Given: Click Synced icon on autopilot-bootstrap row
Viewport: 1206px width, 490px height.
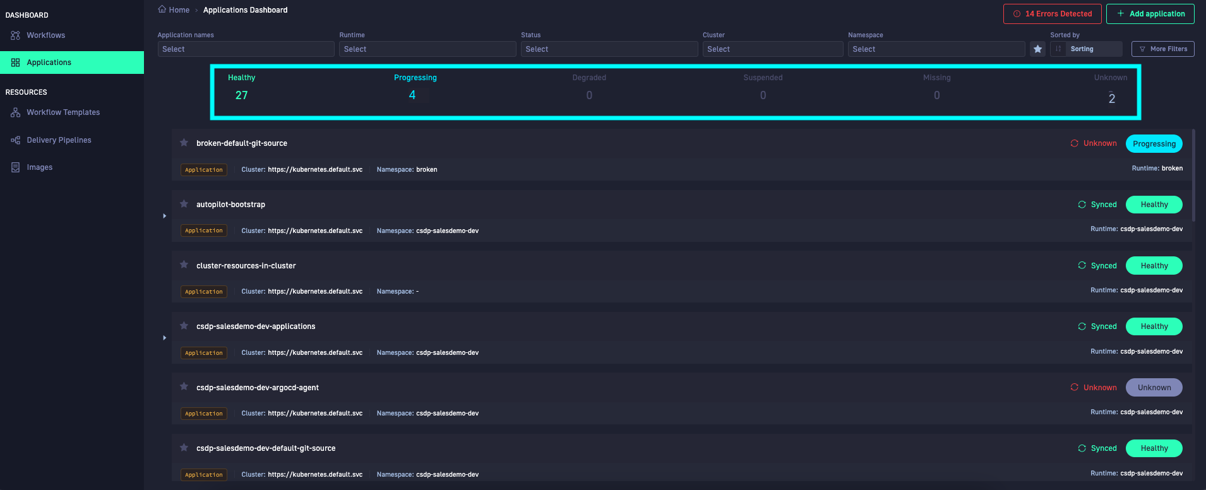Looking at the screenshot, I should pos(1082,205).
